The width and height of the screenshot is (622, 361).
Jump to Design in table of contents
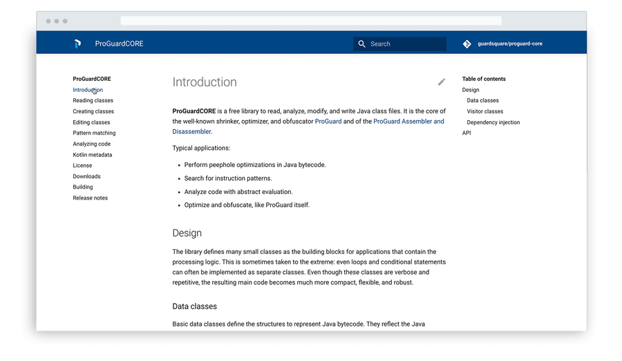click(x=471, y=90)
